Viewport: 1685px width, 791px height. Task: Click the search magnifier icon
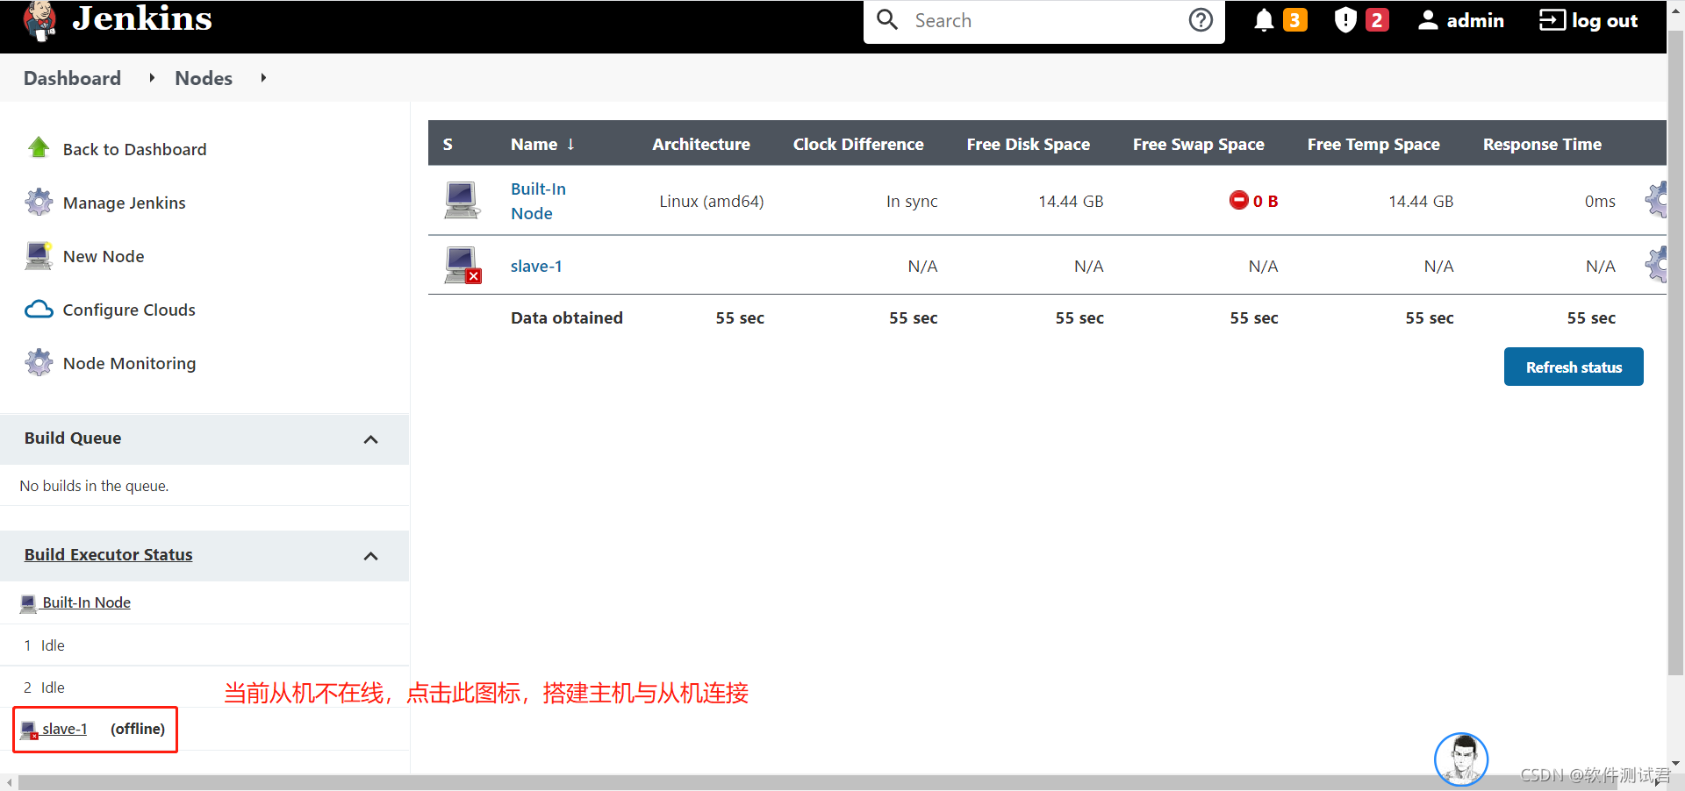coord(887,19)
